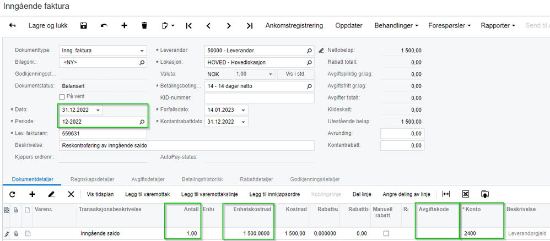
Task: Open the Leverandør lookup magnifier
Action: [x=309, y=51]
